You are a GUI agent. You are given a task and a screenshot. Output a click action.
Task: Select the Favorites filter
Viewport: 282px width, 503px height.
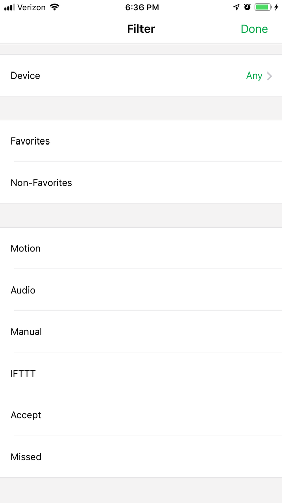click(x=141, y=141)
